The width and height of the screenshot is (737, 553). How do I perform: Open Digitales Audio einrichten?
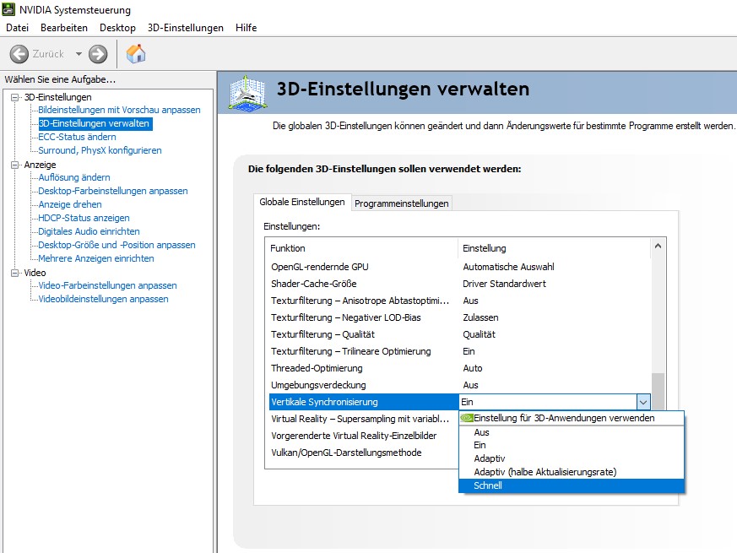coord(89,231)
